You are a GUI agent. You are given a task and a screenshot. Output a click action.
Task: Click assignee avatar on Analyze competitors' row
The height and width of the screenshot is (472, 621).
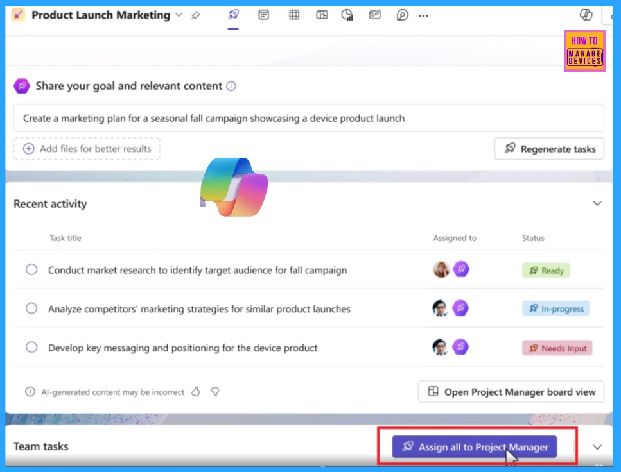(x=440, y=308)
